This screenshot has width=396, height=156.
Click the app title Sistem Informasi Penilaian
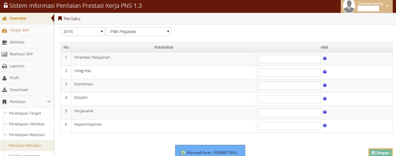click(76, 6)
